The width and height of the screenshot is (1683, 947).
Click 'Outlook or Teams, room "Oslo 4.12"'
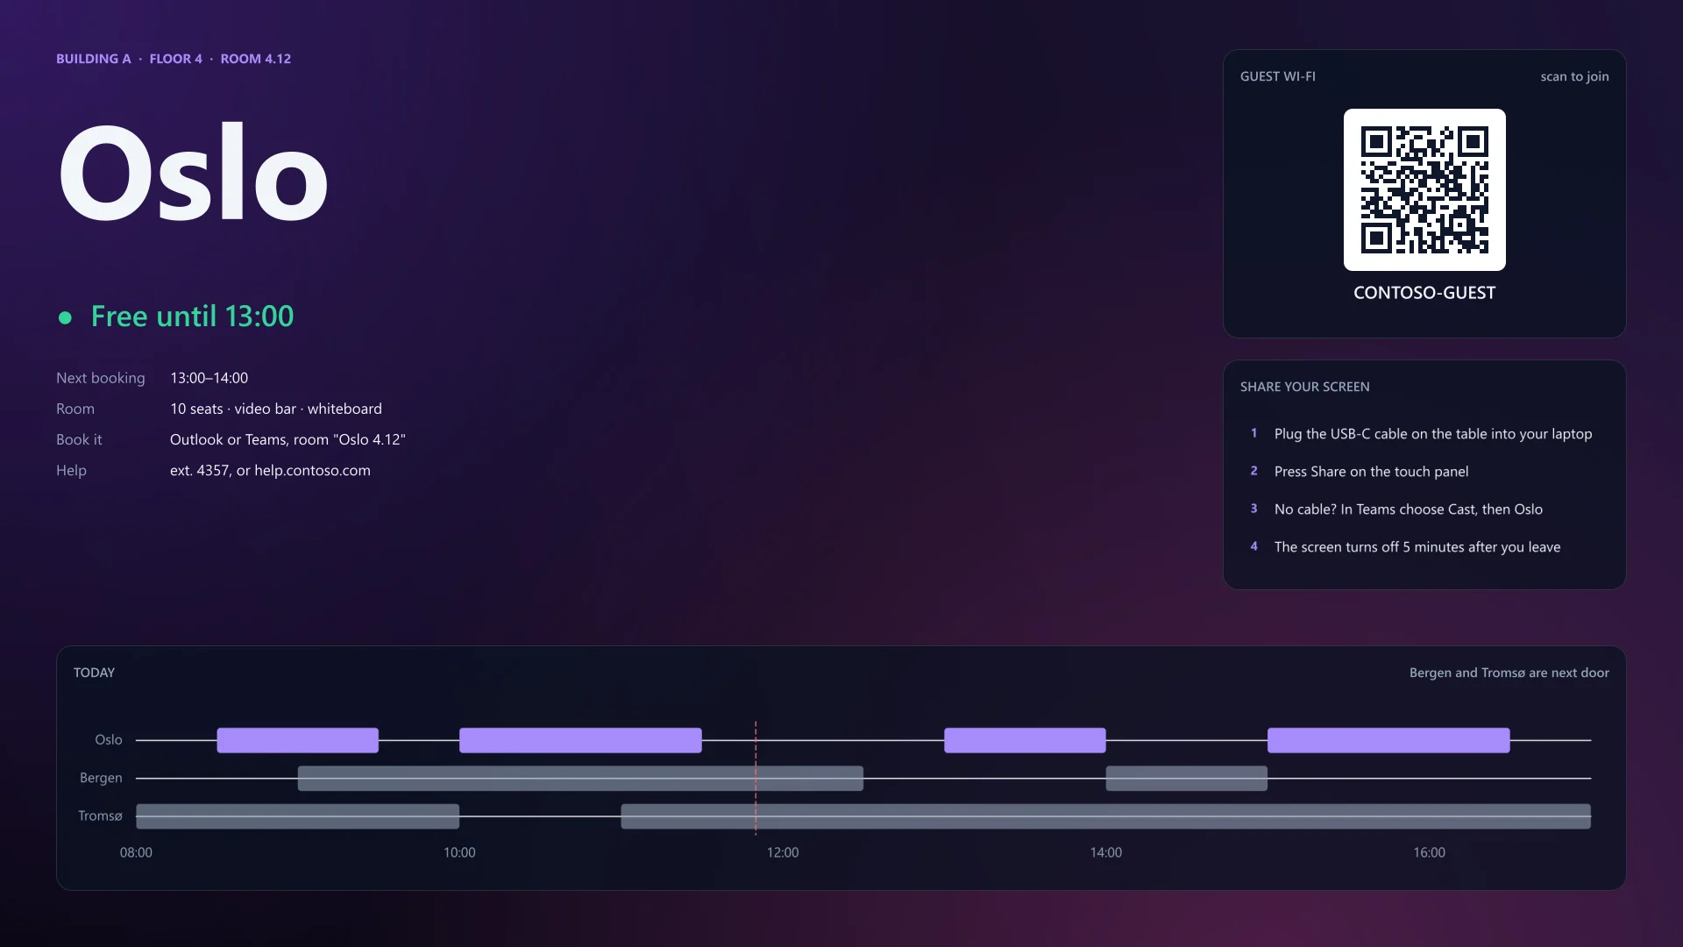click(288, 439)
